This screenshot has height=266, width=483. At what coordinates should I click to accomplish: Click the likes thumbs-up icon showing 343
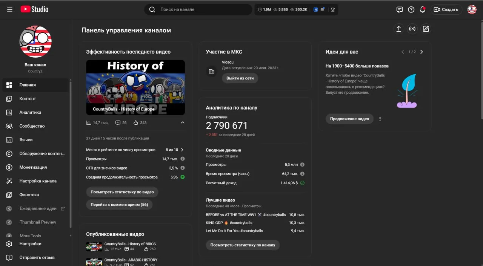[x=136, y=122]
